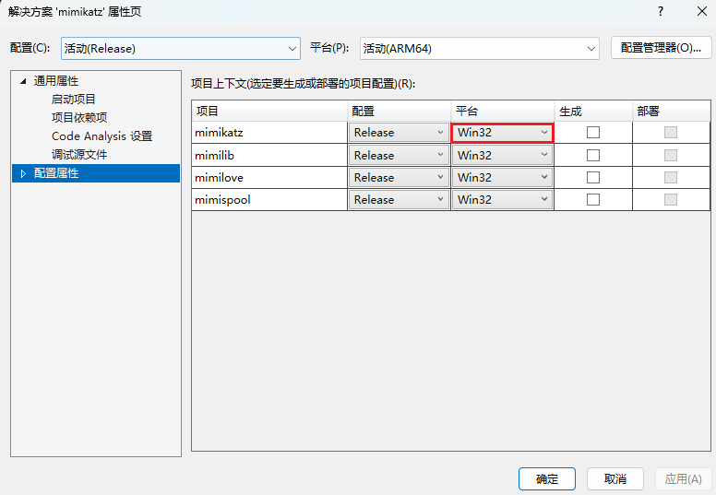Click the 配置 column header

point(400,111)
